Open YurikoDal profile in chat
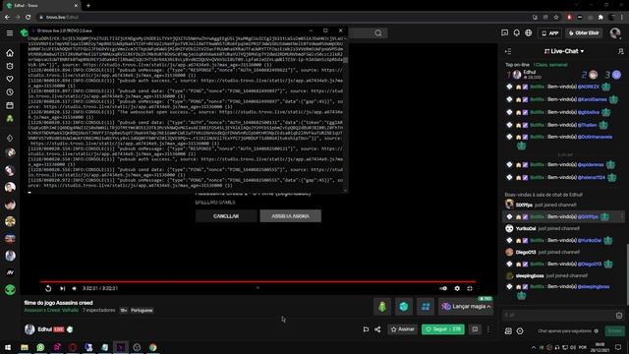The image size is (629, 354). pos(526,228)
